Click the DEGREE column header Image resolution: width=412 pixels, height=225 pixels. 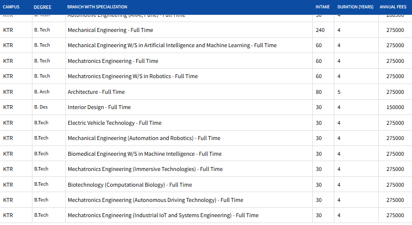click(x=43, y=7)
